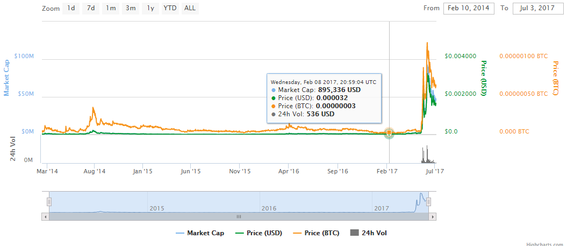Toggle Price (USD) series in legend
Image resolution: width=567 pixels, height=246 pixels.
(258, 233)
